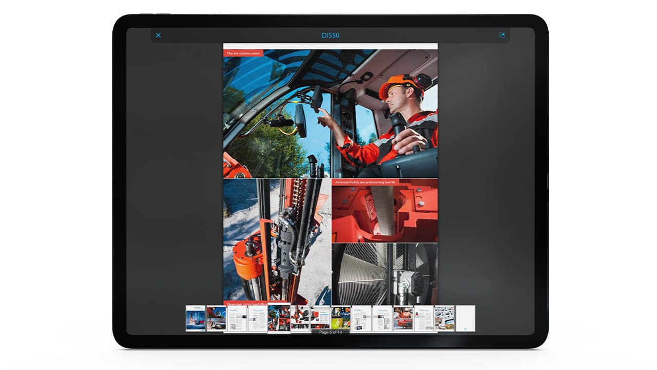Select the eighth page thumbnail with green image
Viewport: 657px width, 370px height.
click(341, 319)
